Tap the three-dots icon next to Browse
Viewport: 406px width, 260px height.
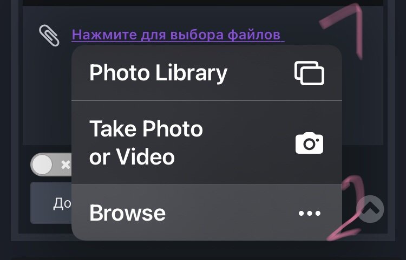(x=310, y=213)
